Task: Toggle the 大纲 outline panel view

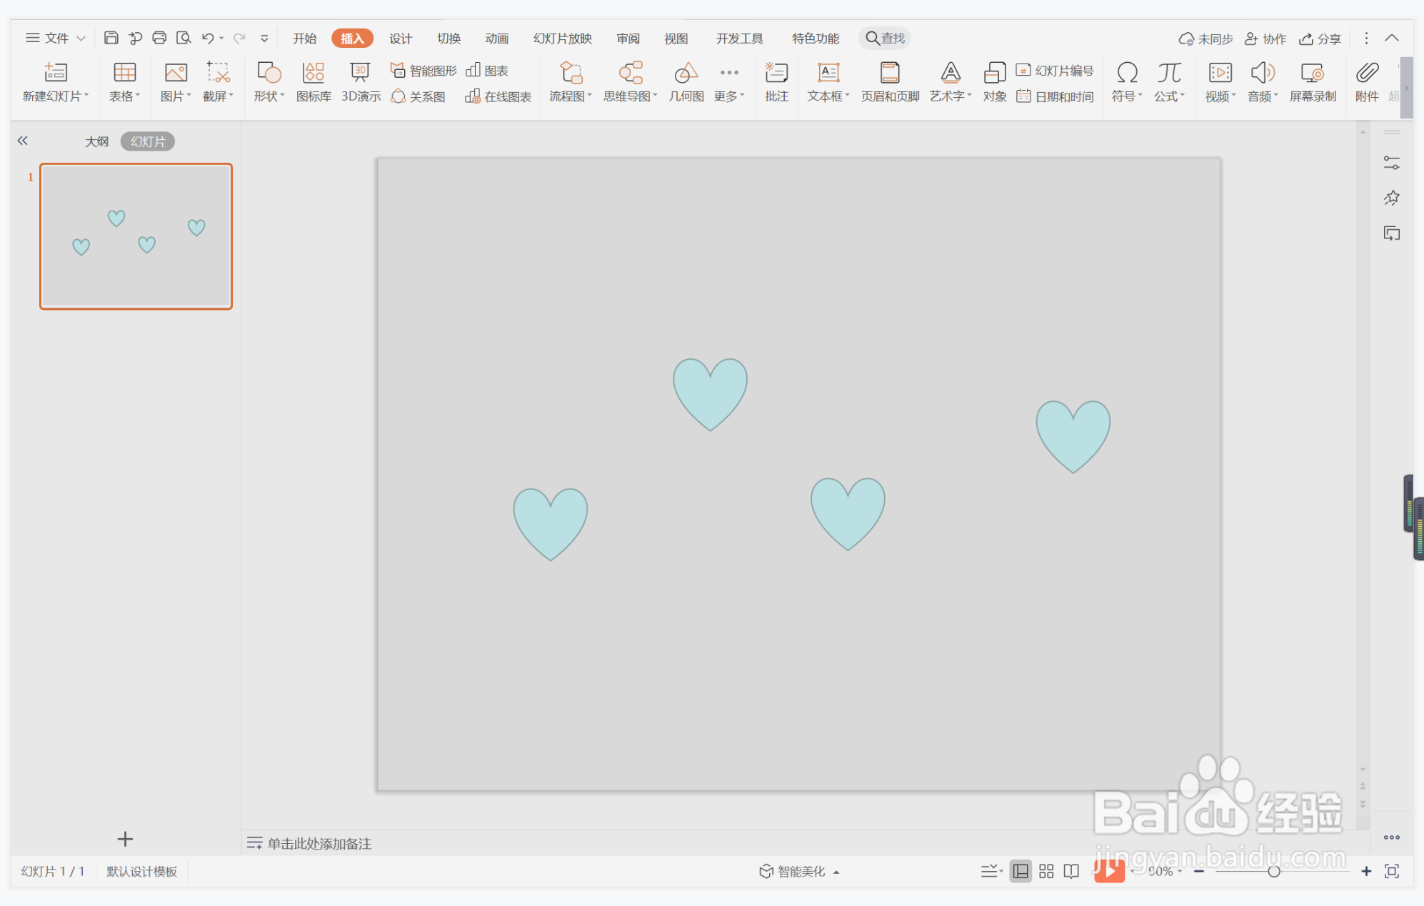Action: [96, 141]
